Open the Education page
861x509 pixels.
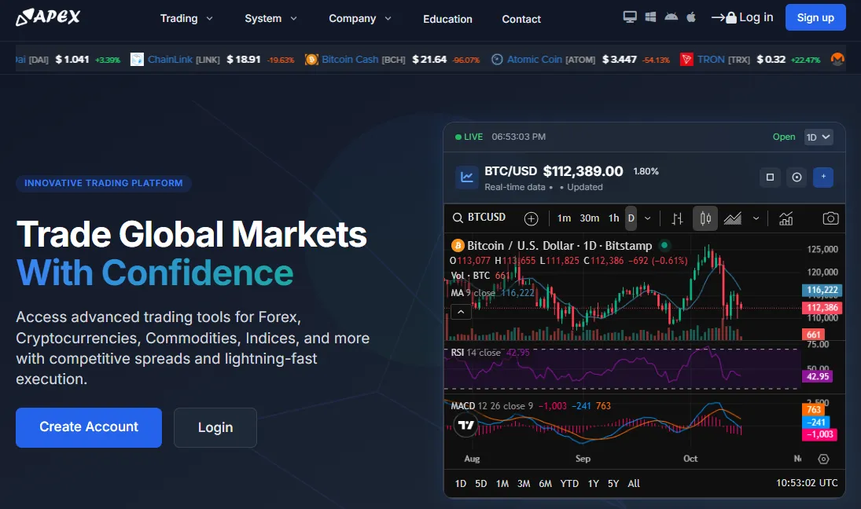coord(447,19)
